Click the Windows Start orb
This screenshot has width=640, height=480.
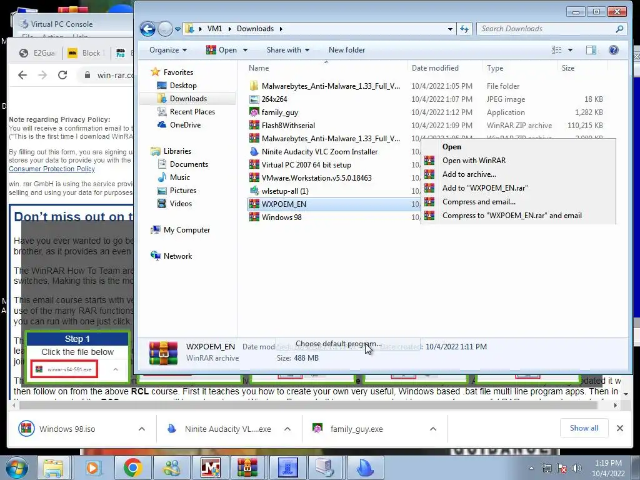[x=16, y=467]
